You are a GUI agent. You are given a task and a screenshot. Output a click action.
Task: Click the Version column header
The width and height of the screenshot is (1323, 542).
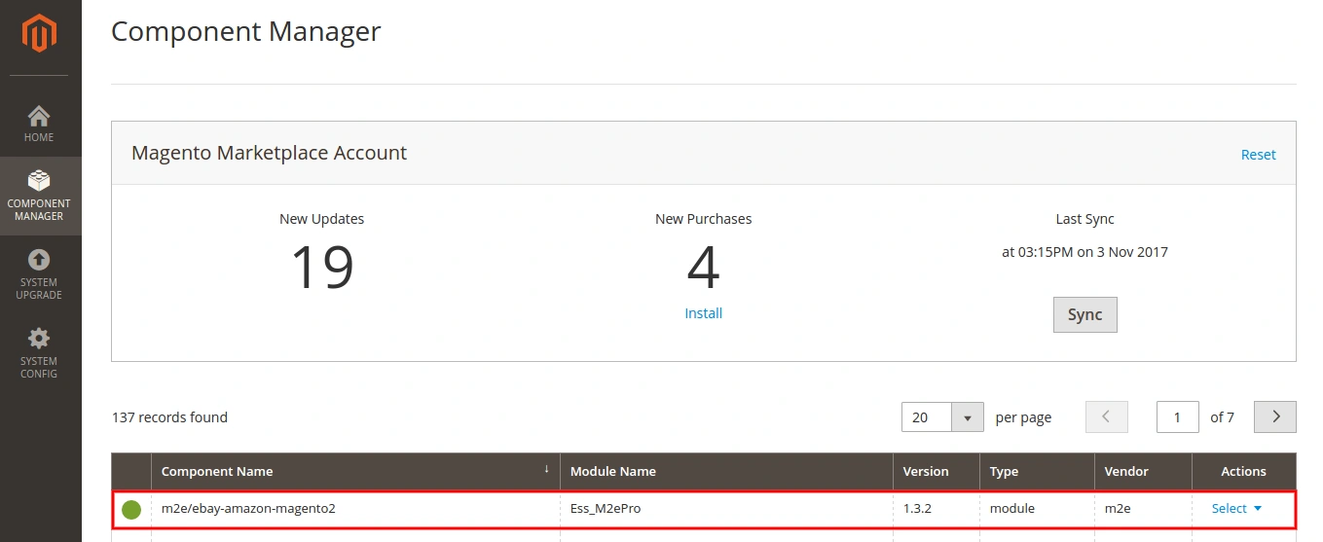pos(926,471)
